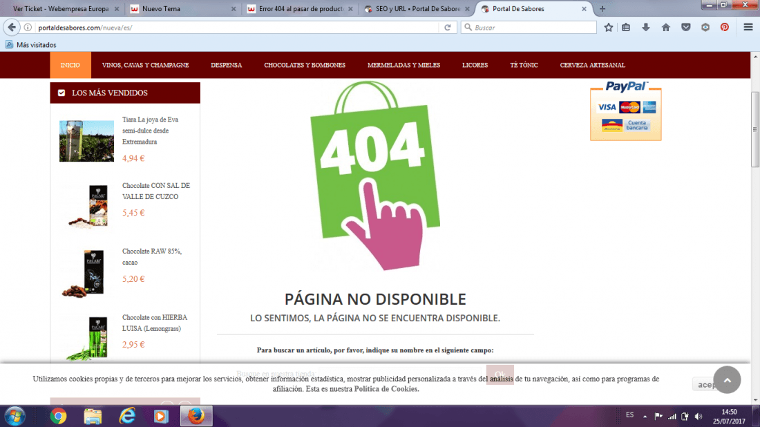Open Chocolates y Bombones category
This screenshot has width=760, height=427.
(305, 65)
